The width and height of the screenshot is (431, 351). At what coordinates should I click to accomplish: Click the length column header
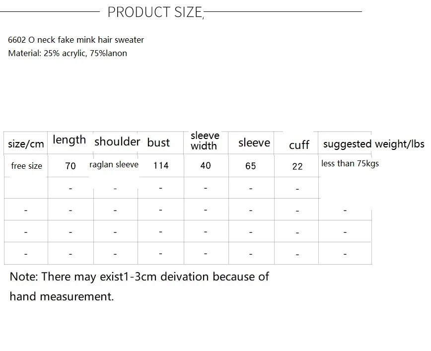[70, 140]
